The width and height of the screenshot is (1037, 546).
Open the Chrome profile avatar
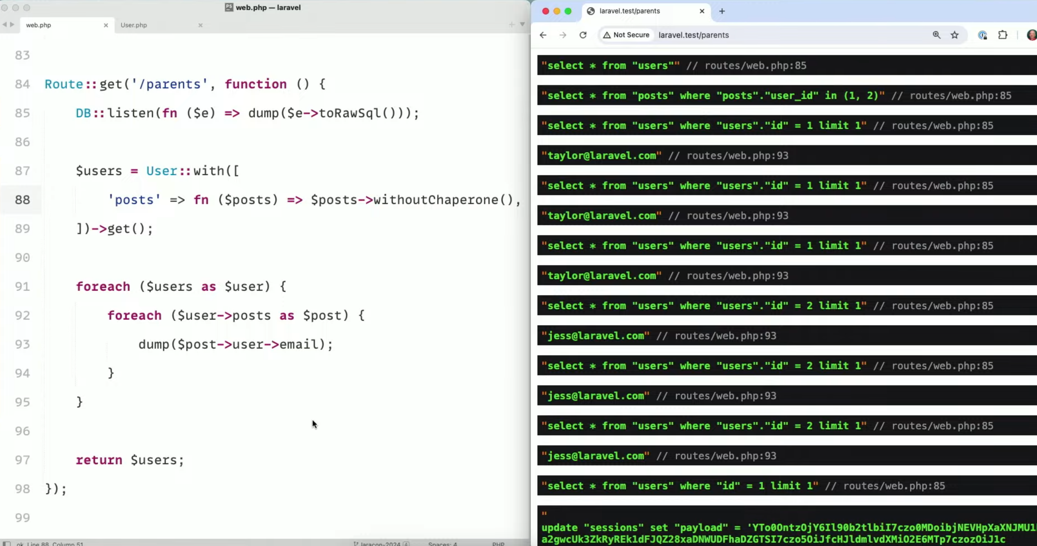[x=1032, y=35]
